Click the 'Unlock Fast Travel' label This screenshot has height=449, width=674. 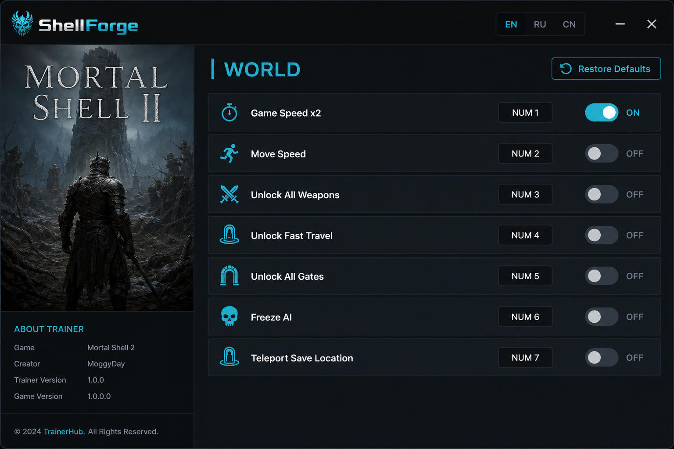pyautogui.click(x=292, y=235)
